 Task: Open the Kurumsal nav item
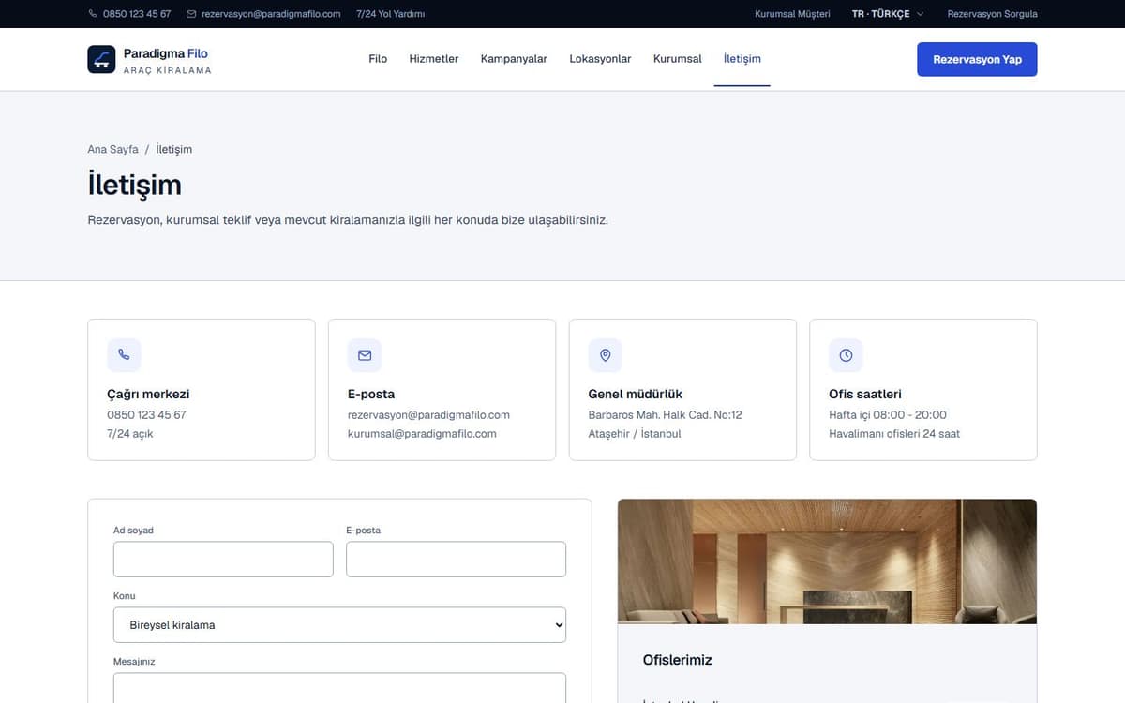pyautogui.click(x=678, y=59)
